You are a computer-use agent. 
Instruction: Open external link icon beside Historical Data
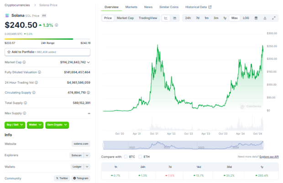[210, 7]
